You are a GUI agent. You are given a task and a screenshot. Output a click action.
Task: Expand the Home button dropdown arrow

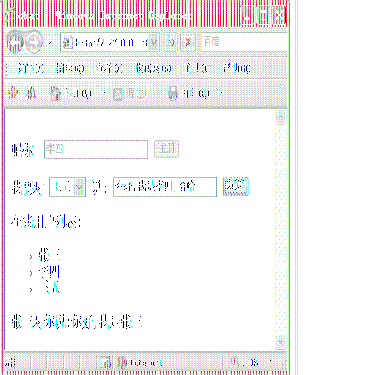(x=104, y=94)
